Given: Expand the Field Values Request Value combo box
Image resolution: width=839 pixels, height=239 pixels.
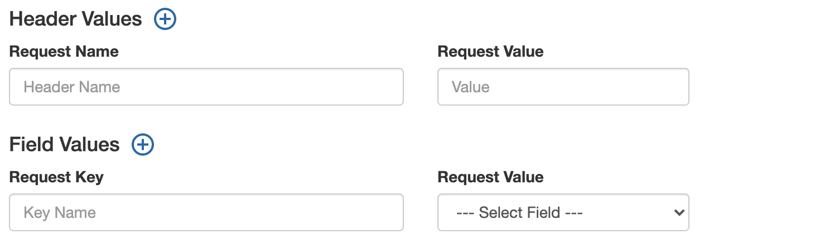Looking at the screenshot, I should [x=563, y=212].
